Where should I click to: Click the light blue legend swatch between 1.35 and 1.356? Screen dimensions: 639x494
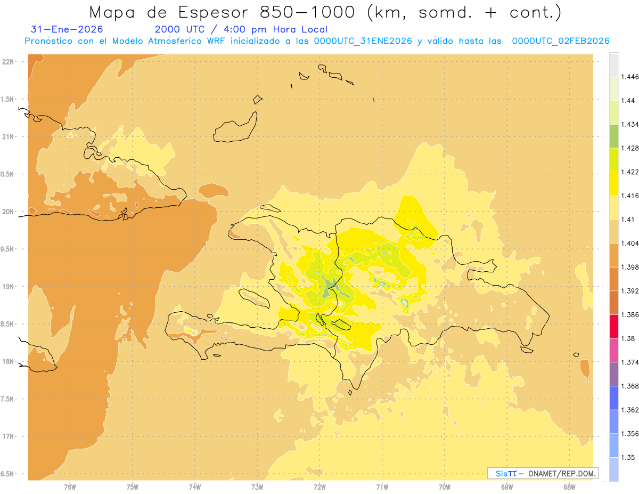(x=614, y=446)
